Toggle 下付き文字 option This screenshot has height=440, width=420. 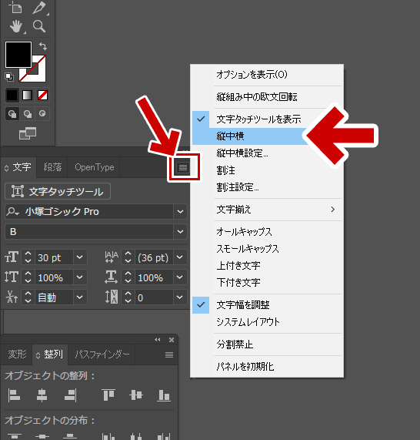point(267,282)
